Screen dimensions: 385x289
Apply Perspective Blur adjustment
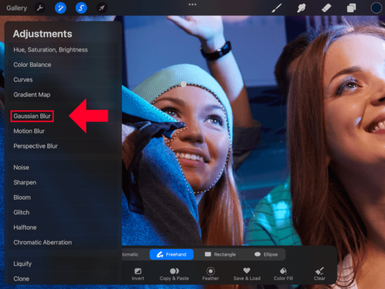pyautogui.click(x=63, y=146)
